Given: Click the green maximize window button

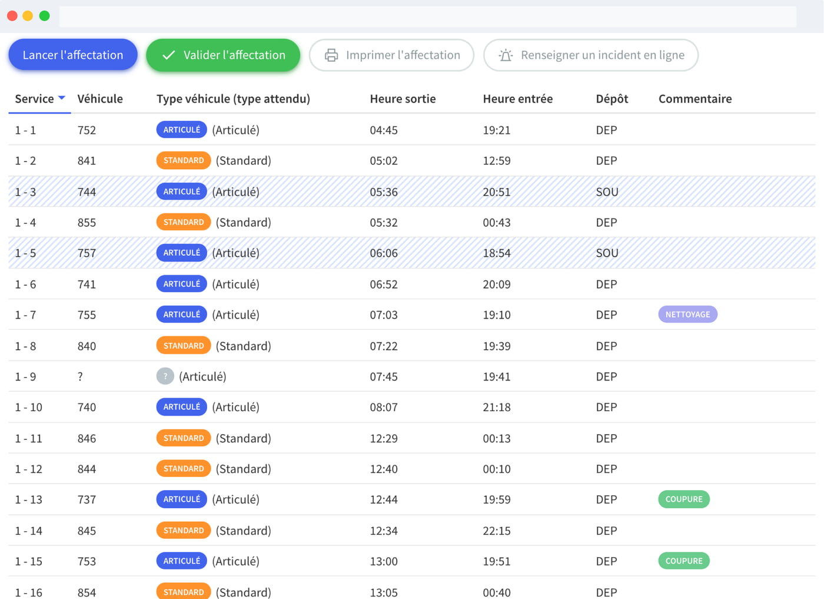Looking at the screenshot, I should [44, 16].
